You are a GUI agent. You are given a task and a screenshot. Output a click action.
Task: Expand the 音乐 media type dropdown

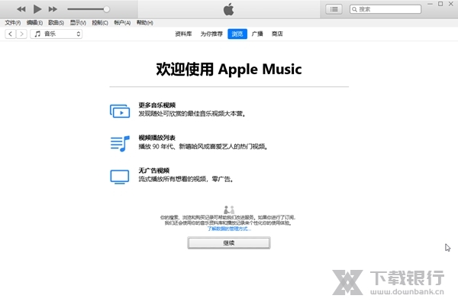(56, 34)
